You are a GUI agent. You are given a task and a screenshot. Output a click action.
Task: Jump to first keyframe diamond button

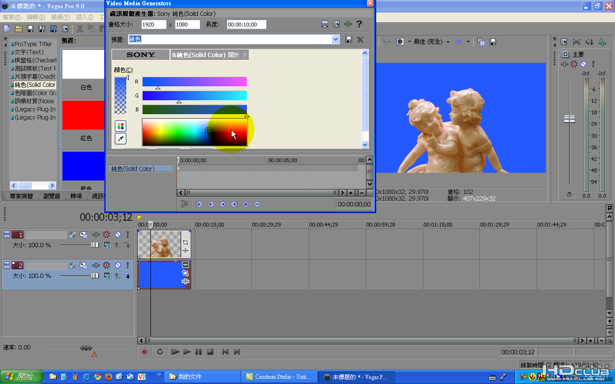199,204
